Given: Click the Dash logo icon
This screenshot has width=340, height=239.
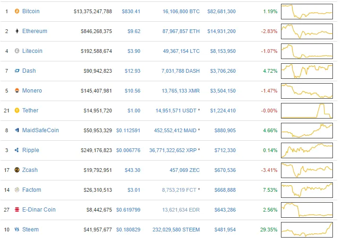Looking at the screenshot, I should 17,71.
